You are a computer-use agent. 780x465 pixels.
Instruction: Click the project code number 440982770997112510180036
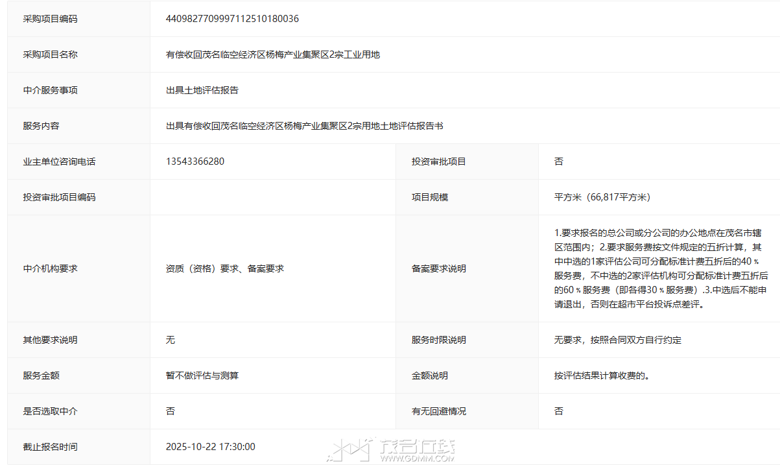point(232,19)
